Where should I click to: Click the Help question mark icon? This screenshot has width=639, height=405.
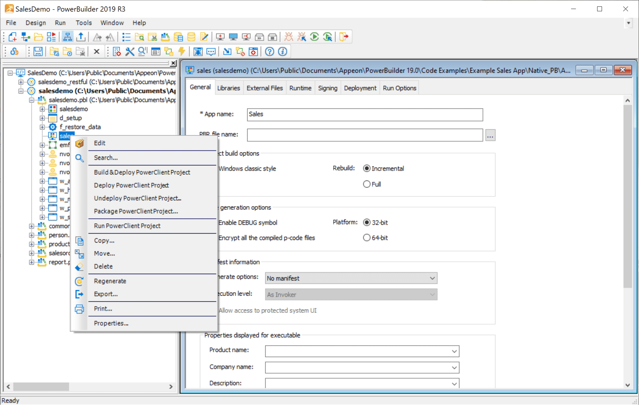click(269, 51)
